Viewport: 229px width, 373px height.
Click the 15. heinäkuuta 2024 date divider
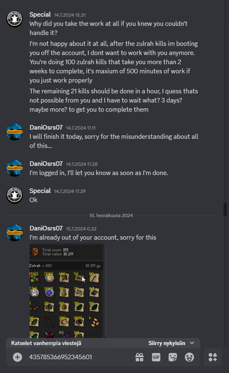(x=111, y=215)
